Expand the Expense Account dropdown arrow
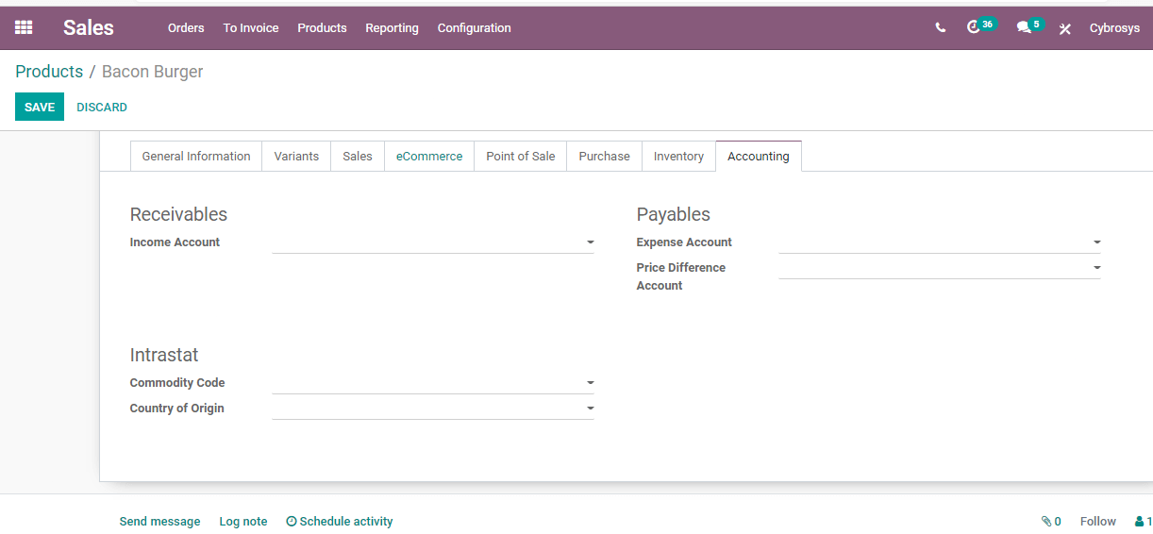The image size is (1153, 534). point(1096,242)
